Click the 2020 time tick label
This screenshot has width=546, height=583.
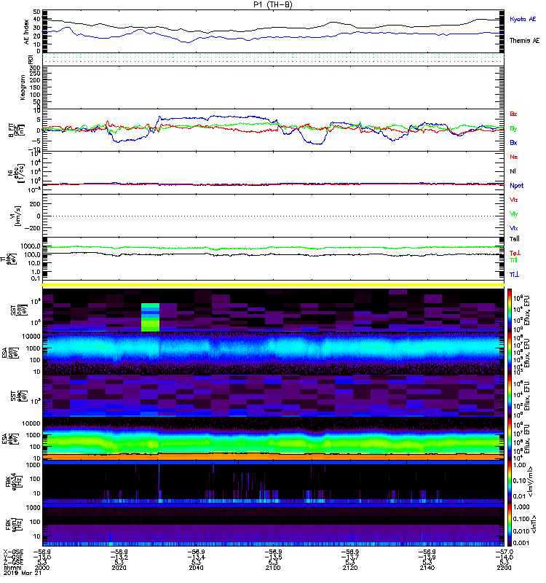pos(119,568)
